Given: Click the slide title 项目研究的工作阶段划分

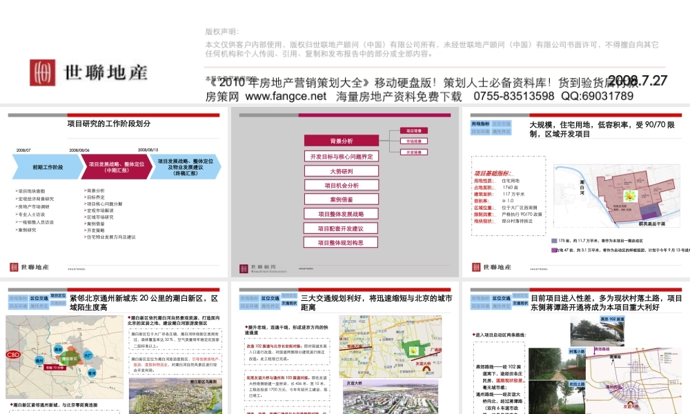Looking at the screenshot, I should (x=109, y=124).
